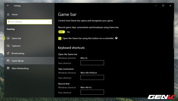Click the Settings window title text
The image size is (178, 101).
[x=17, y=6]
